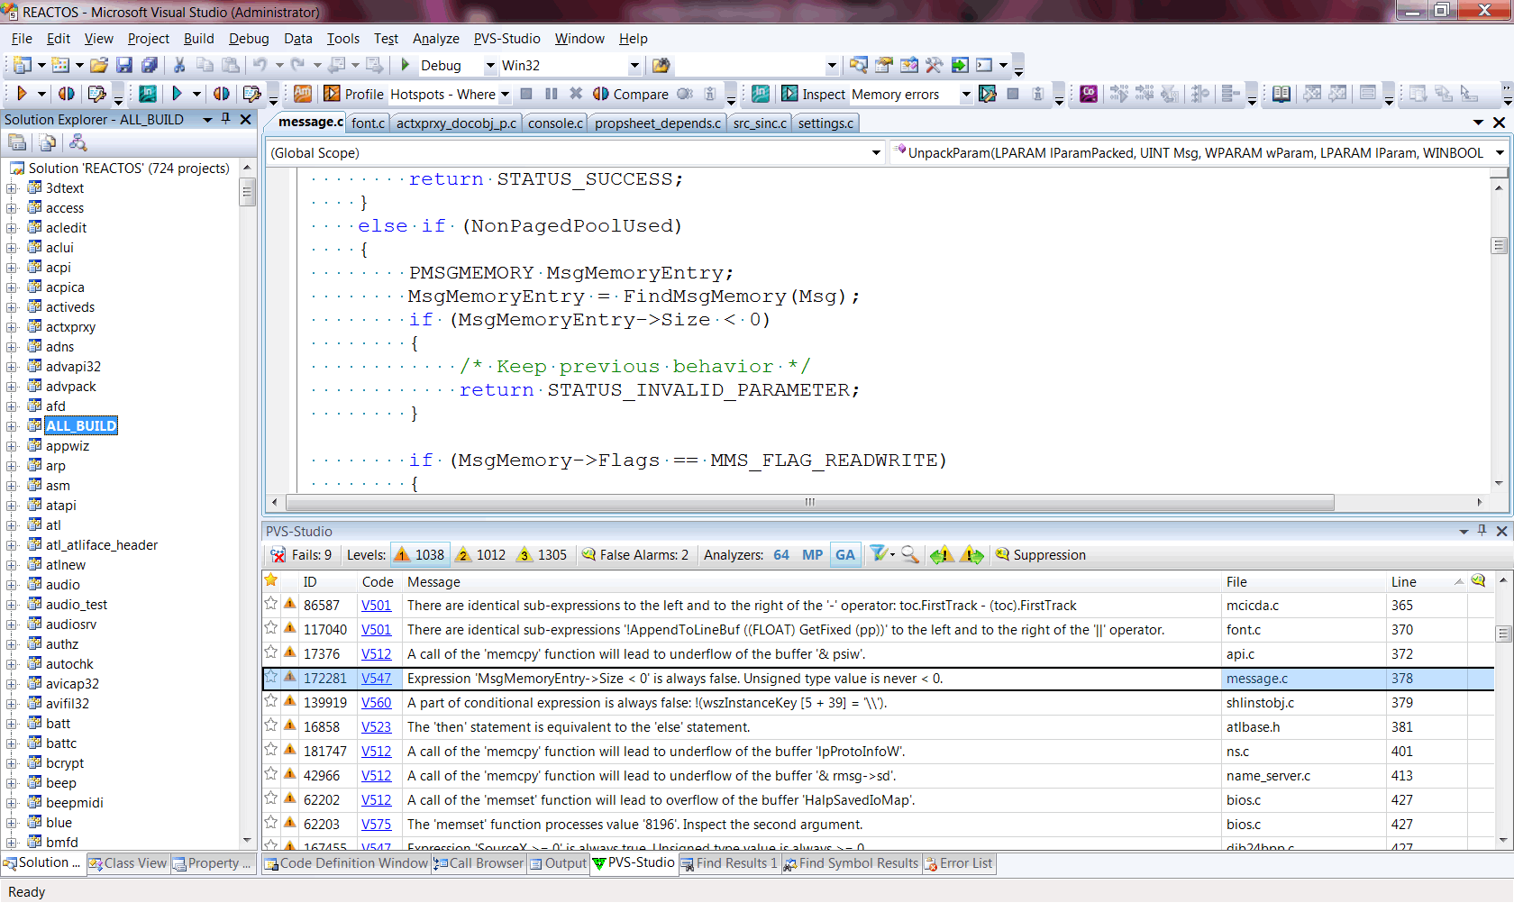Click the Open File folder icon

[x=99, y=65]
